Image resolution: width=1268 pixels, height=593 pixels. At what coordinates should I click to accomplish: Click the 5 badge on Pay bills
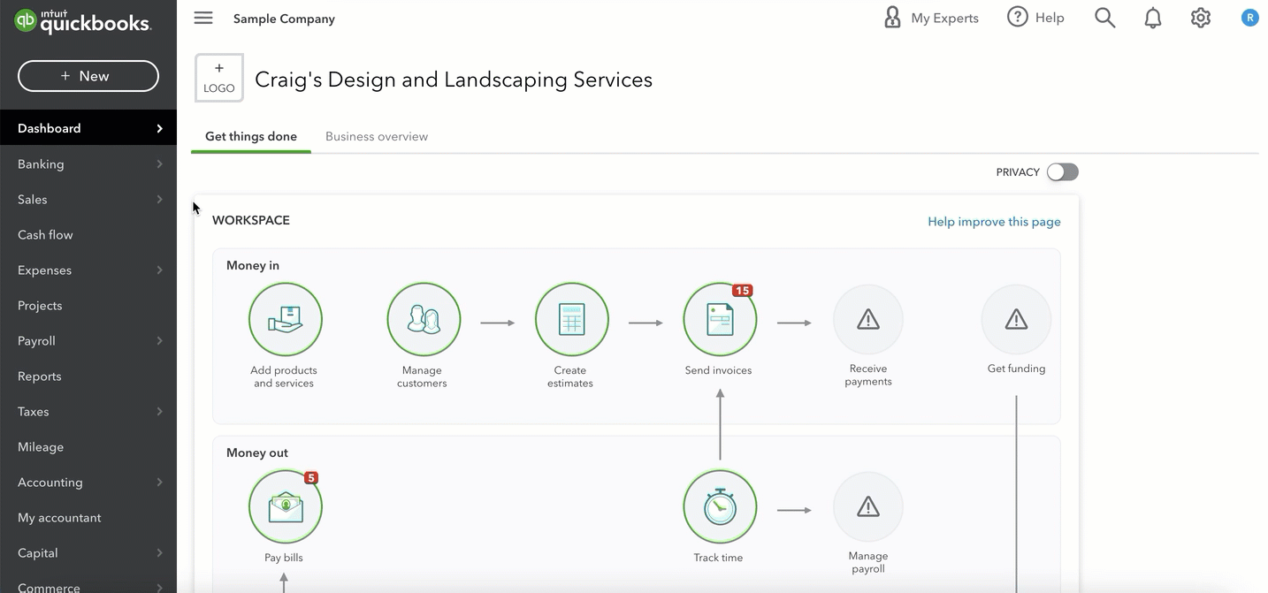click(310, 478)
